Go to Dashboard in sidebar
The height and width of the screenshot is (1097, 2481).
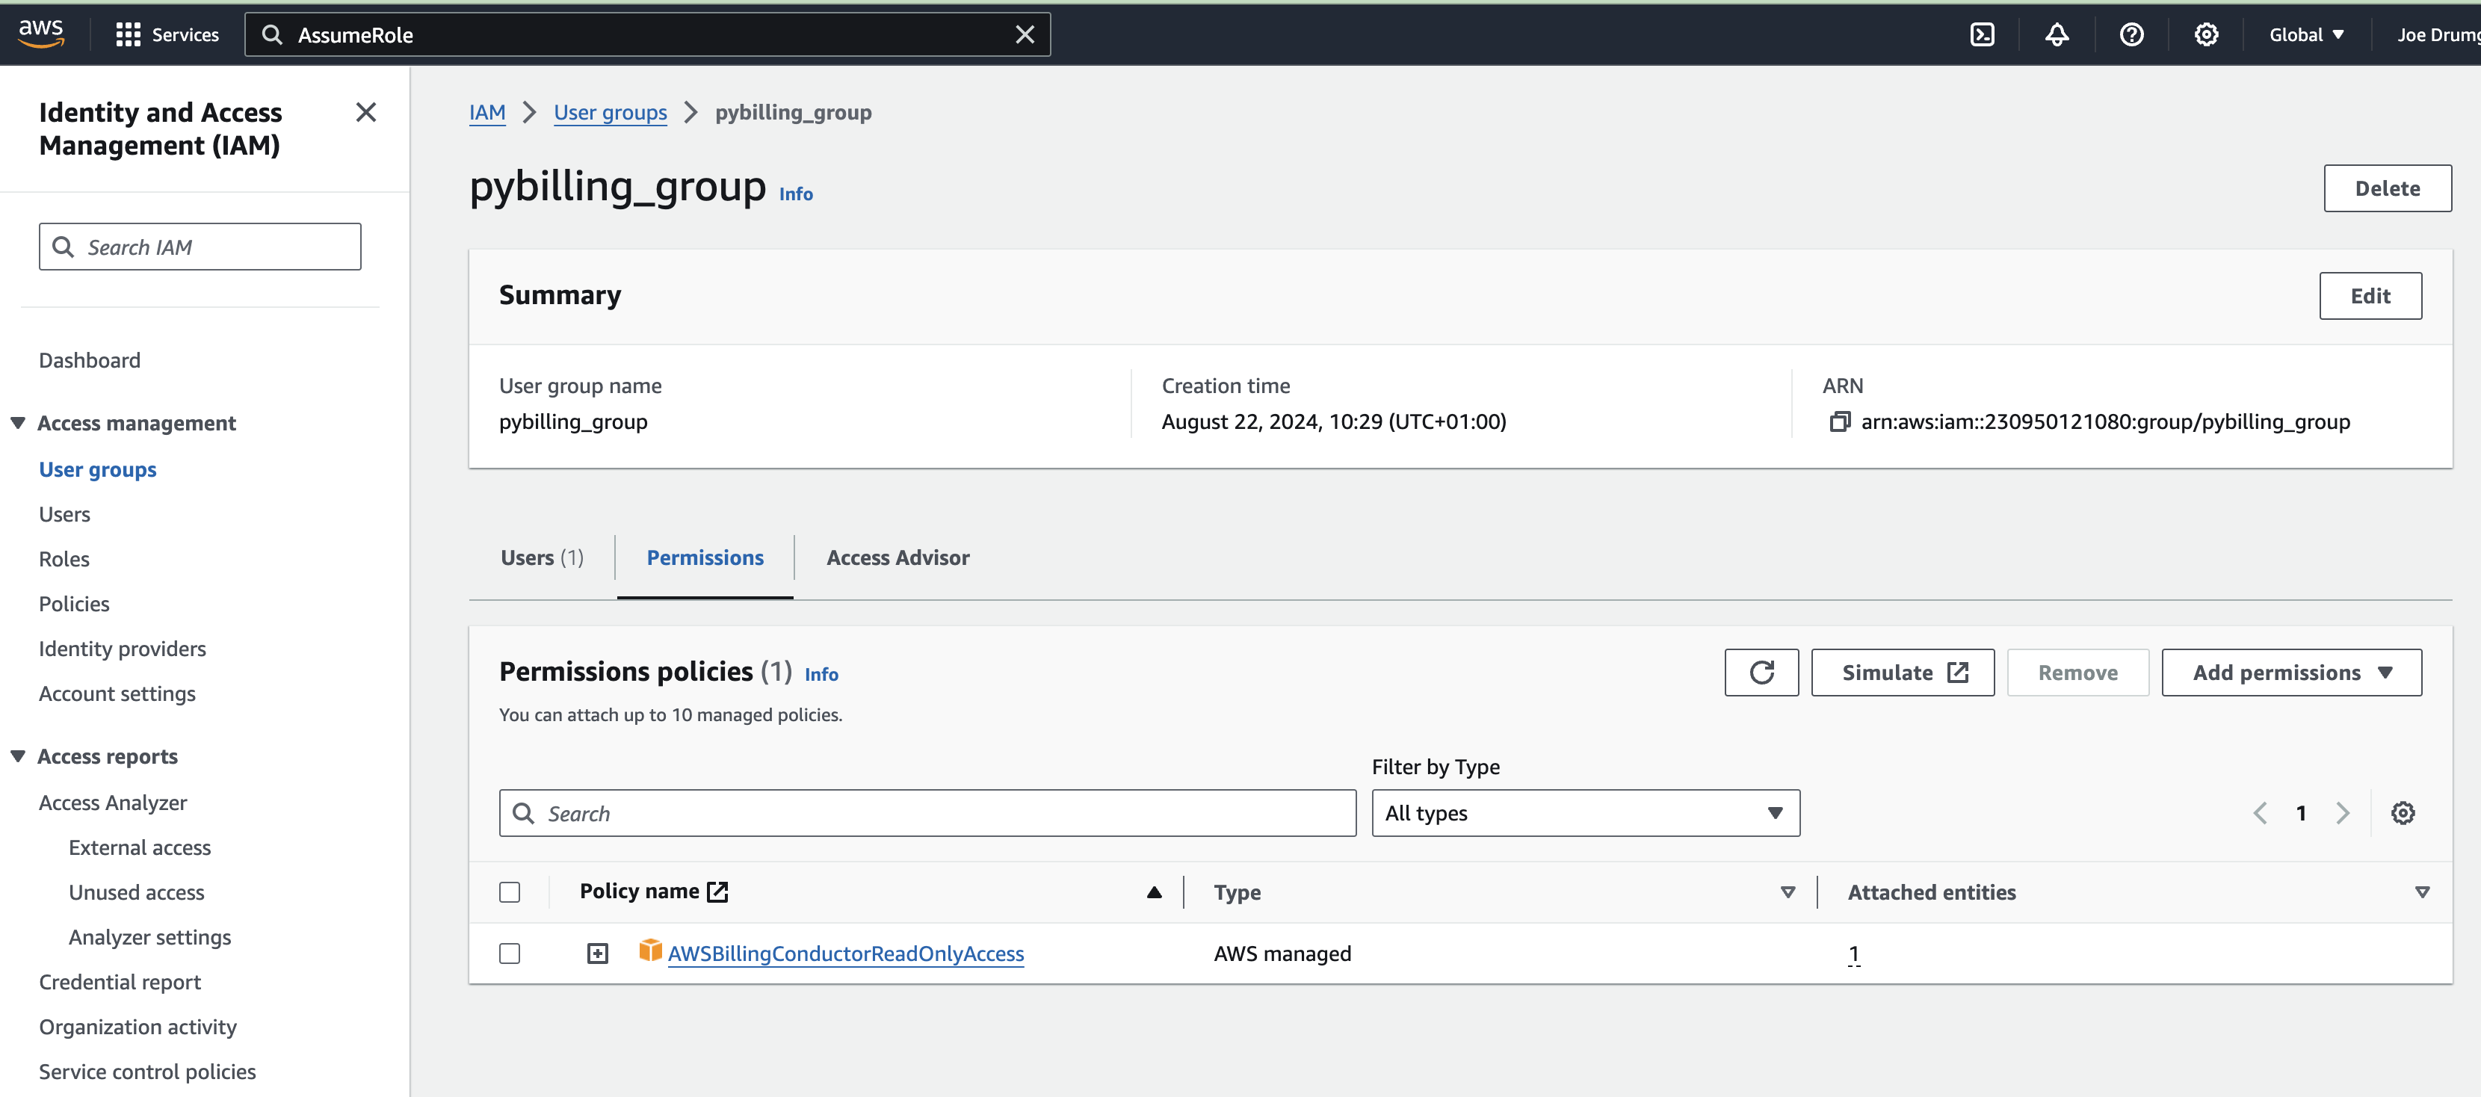[x=90, y=360]
